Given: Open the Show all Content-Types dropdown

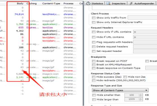Looking at the screenshot, I should pyautogui.click(x=120, y=90).
